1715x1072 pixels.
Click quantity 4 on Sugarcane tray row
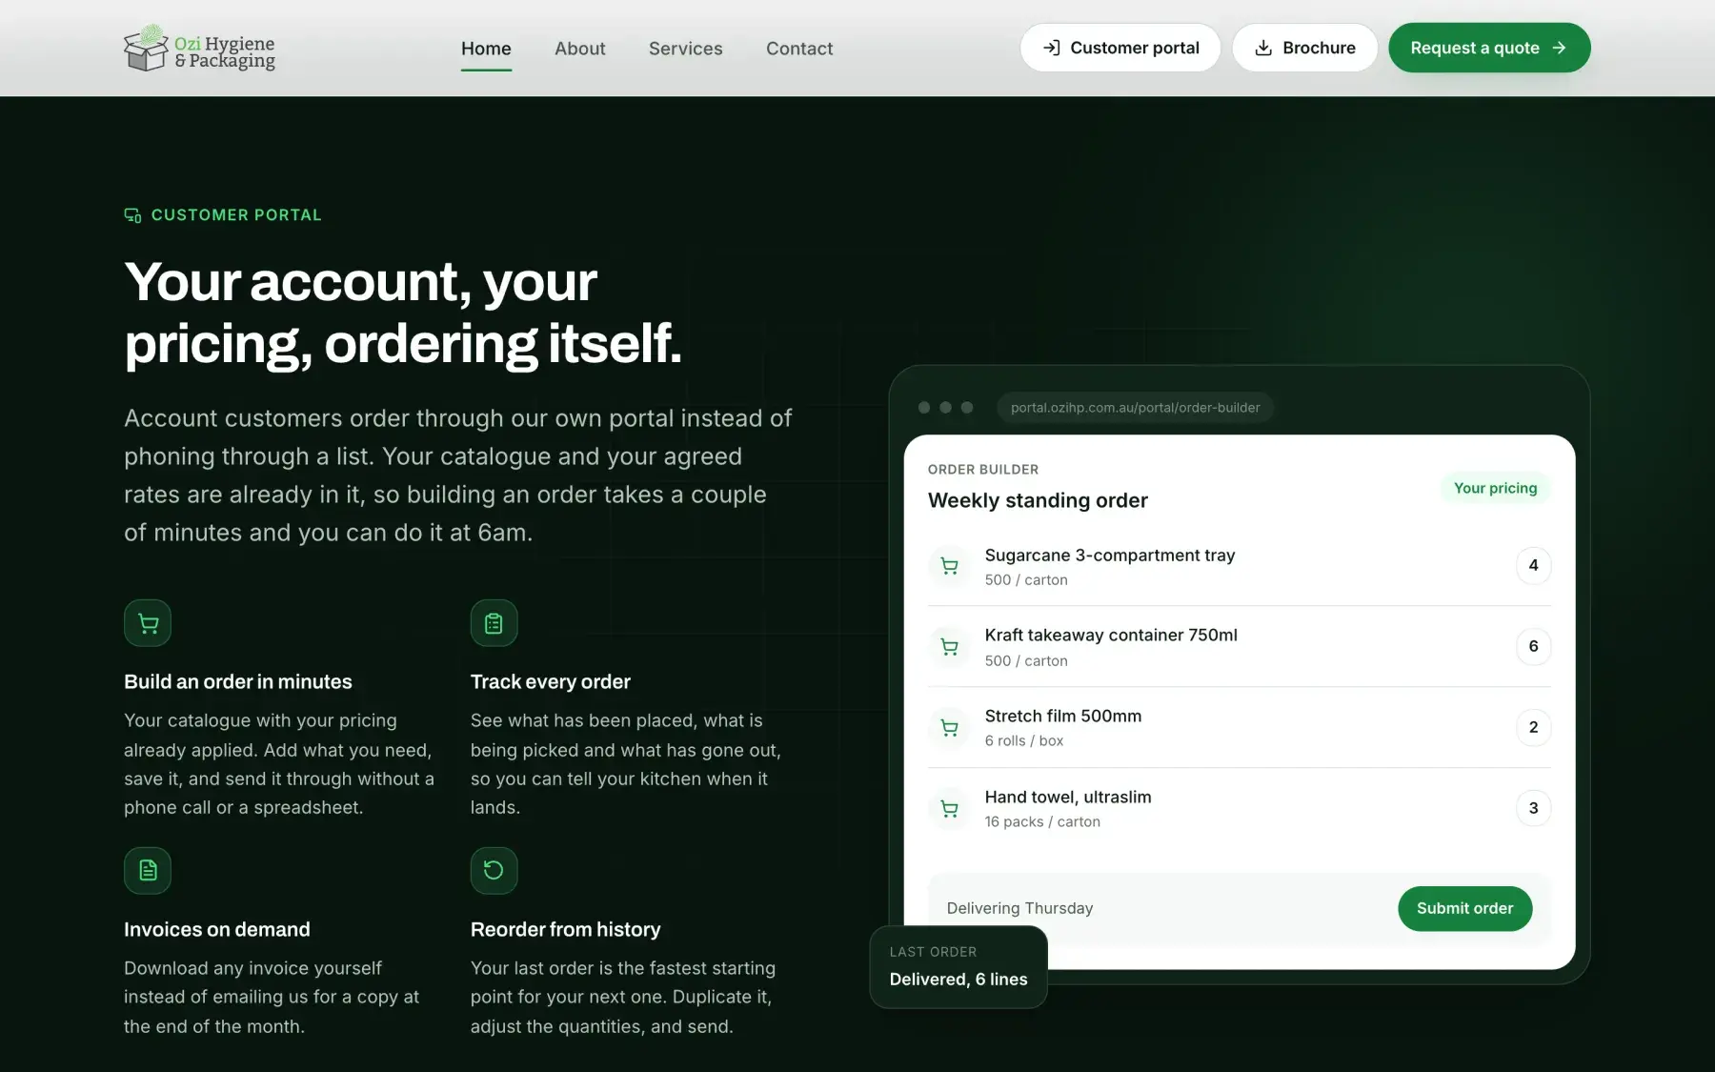point(1533,565)
